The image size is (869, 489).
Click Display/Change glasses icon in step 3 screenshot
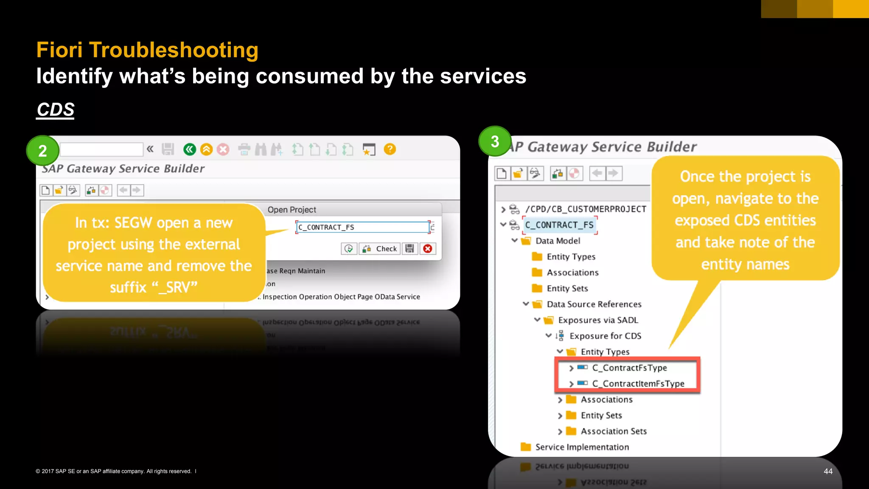pyautogui.click(x=535, y=173)
